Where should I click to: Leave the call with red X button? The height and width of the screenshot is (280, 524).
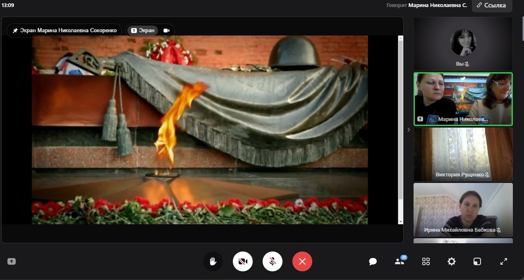point(302,261)
